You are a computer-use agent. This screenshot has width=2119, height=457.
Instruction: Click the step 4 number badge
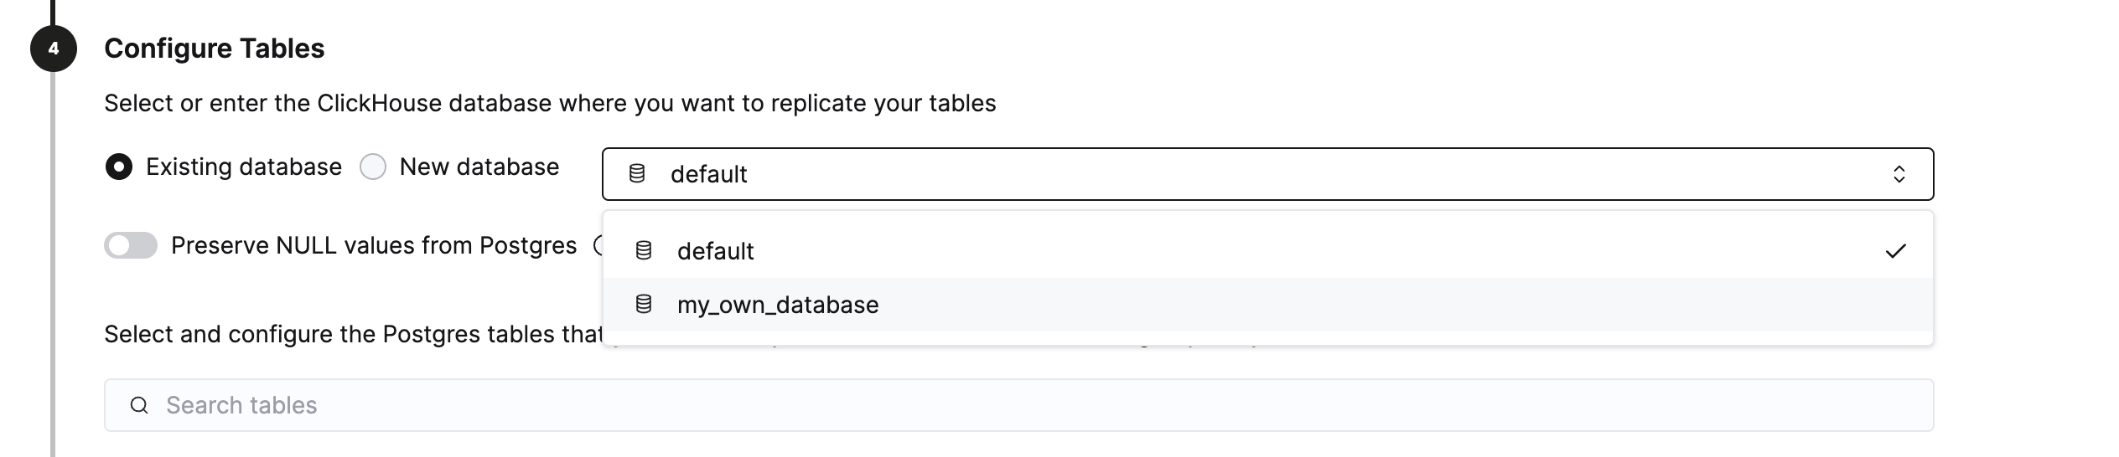coord(54,49)
